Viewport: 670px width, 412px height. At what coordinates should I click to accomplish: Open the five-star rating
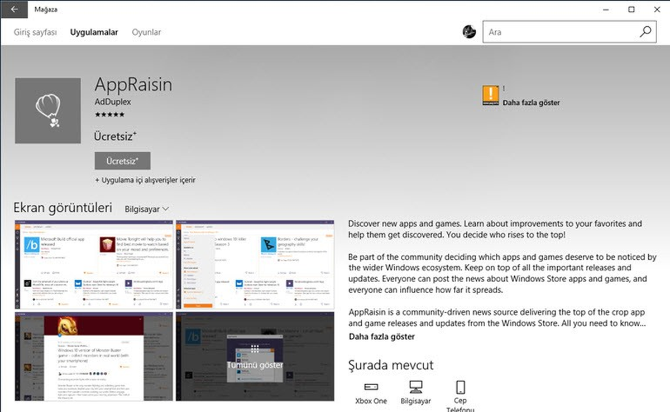pyautogui.click(x=109, y=115)
